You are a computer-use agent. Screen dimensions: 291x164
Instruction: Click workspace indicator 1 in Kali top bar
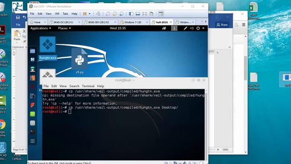[x=174, y=28]
